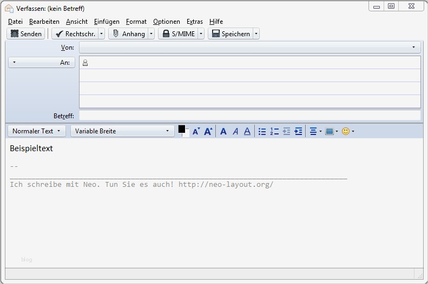Decrease font size with the smaller A icon
The height and width of the screenshot is (284, 428).
point(196,132)
